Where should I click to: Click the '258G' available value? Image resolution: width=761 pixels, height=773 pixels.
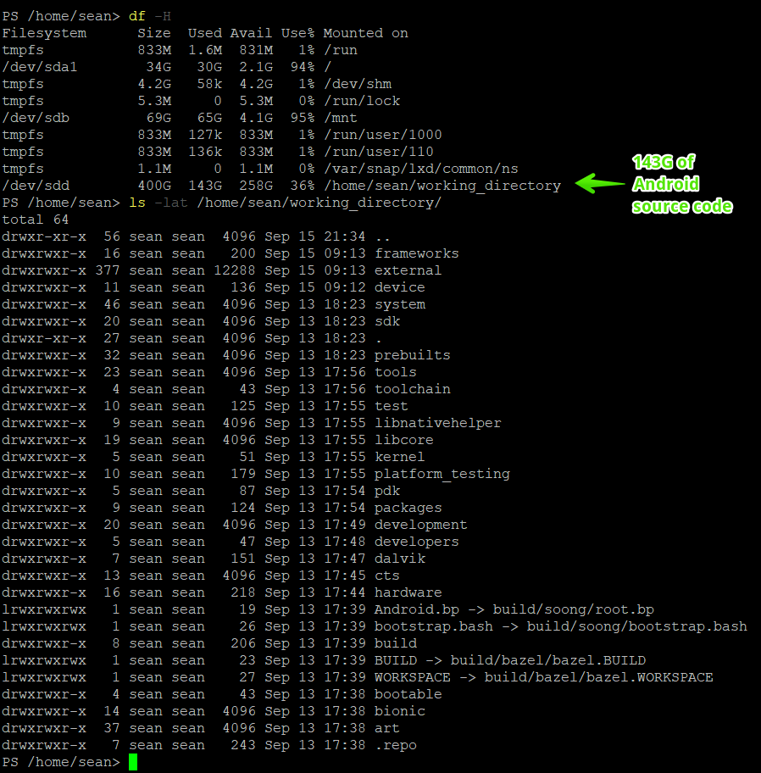point(256,186)
